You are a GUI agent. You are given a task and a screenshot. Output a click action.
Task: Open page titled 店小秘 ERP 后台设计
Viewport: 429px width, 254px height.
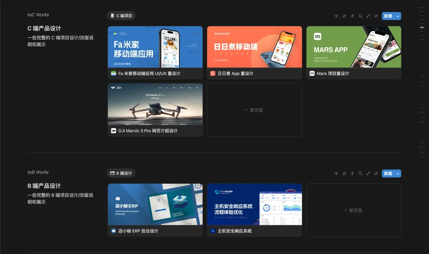click(x=138, y=231)
